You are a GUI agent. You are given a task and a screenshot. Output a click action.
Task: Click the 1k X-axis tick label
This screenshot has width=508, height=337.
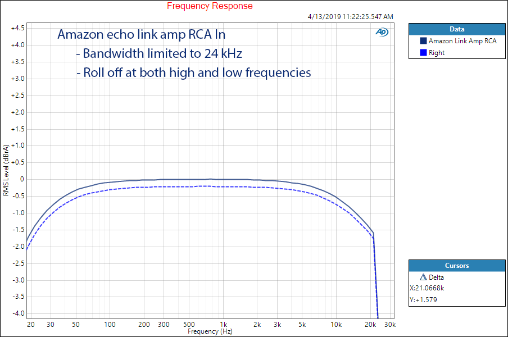[223, 325]
